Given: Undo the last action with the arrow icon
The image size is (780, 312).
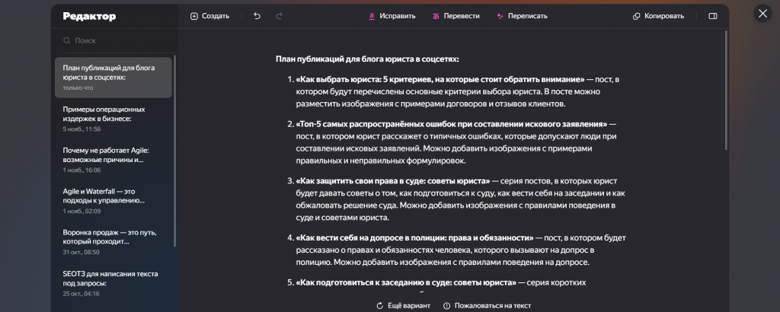Looking at the screenshot, I should [257, 16].
